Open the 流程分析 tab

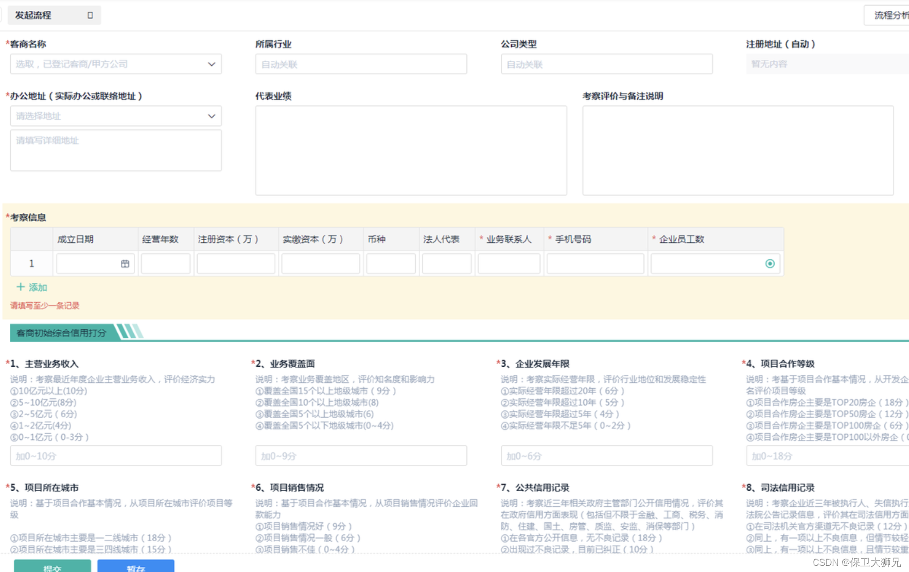(886, 15)
